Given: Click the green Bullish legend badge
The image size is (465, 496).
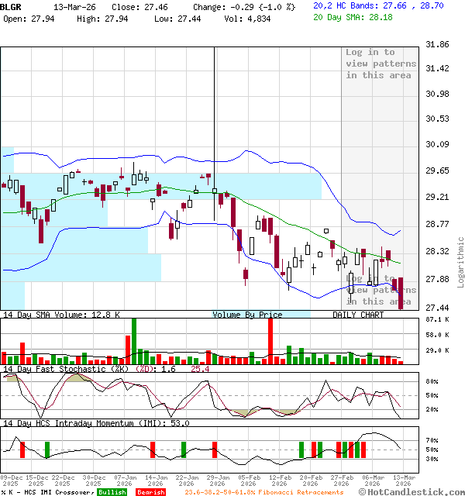Looking at the screenshot, I should click(112, 492).
